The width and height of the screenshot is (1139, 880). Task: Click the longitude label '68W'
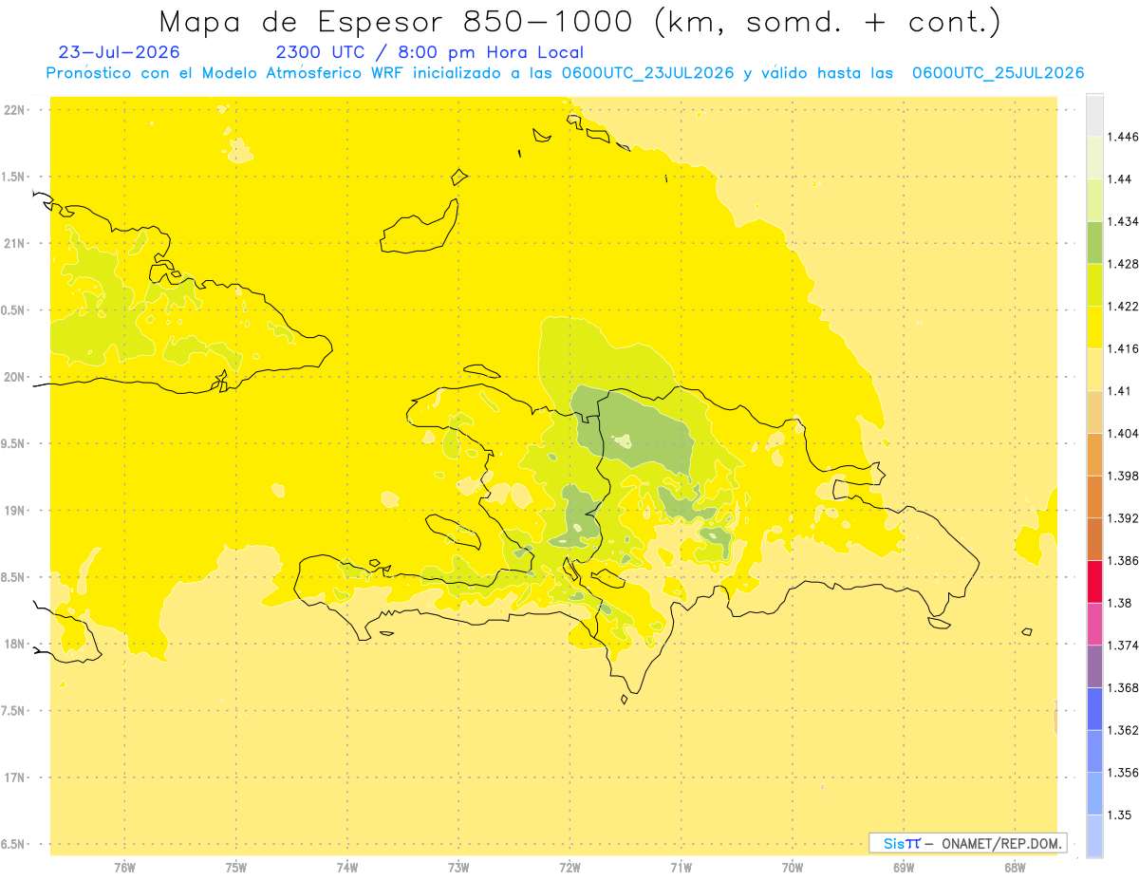pyautogui.click(x=1015, y=868)
